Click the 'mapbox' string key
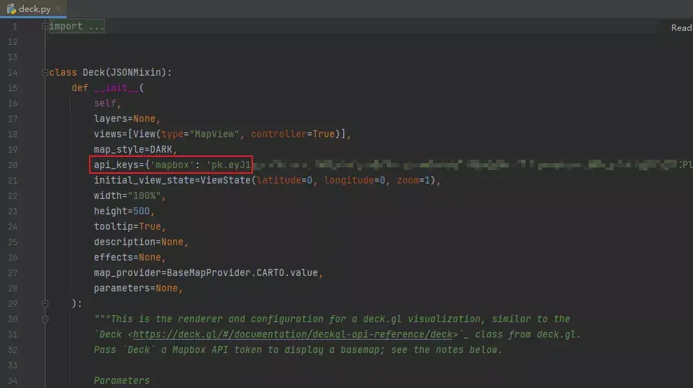693x388 pixels. click(x=172, y=165)
